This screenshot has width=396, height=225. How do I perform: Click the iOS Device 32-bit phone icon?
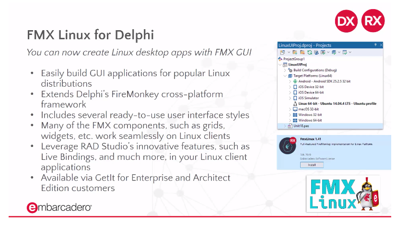[x=295, y=87]
